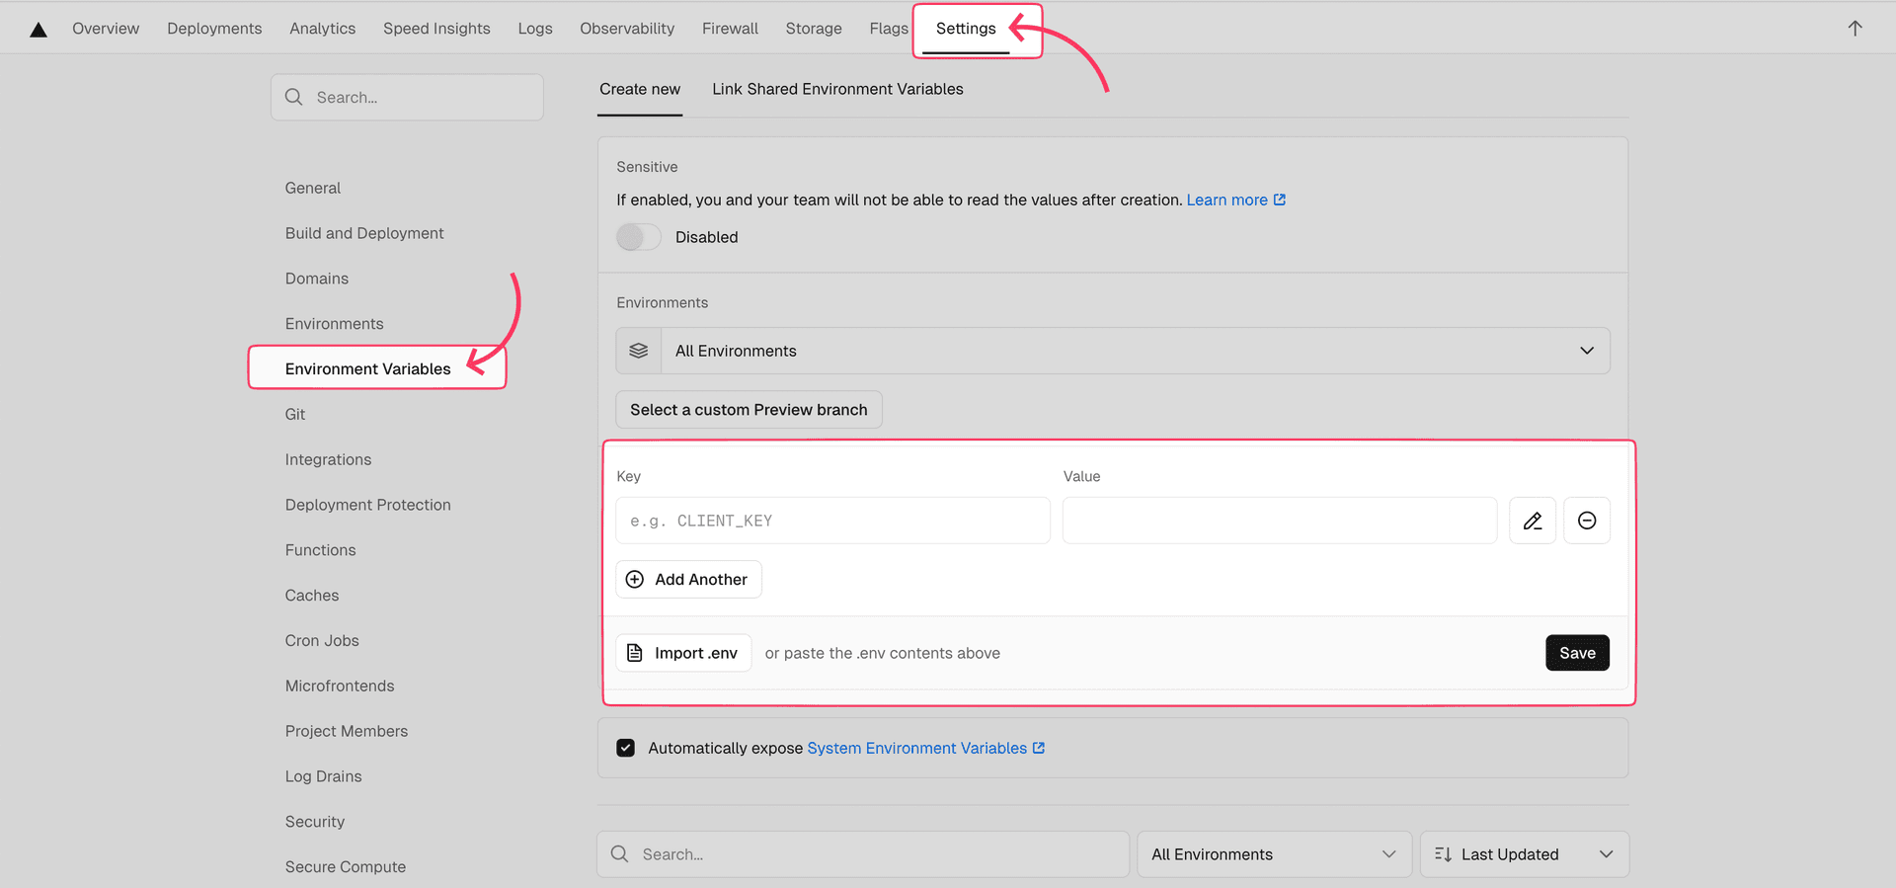Click the Key input field
This screenshot has height=888, width=1896.
tap(832, 521)
